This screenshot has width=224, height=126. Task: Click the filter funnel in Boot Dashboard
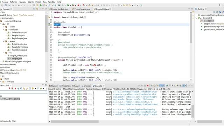(38, 89)
